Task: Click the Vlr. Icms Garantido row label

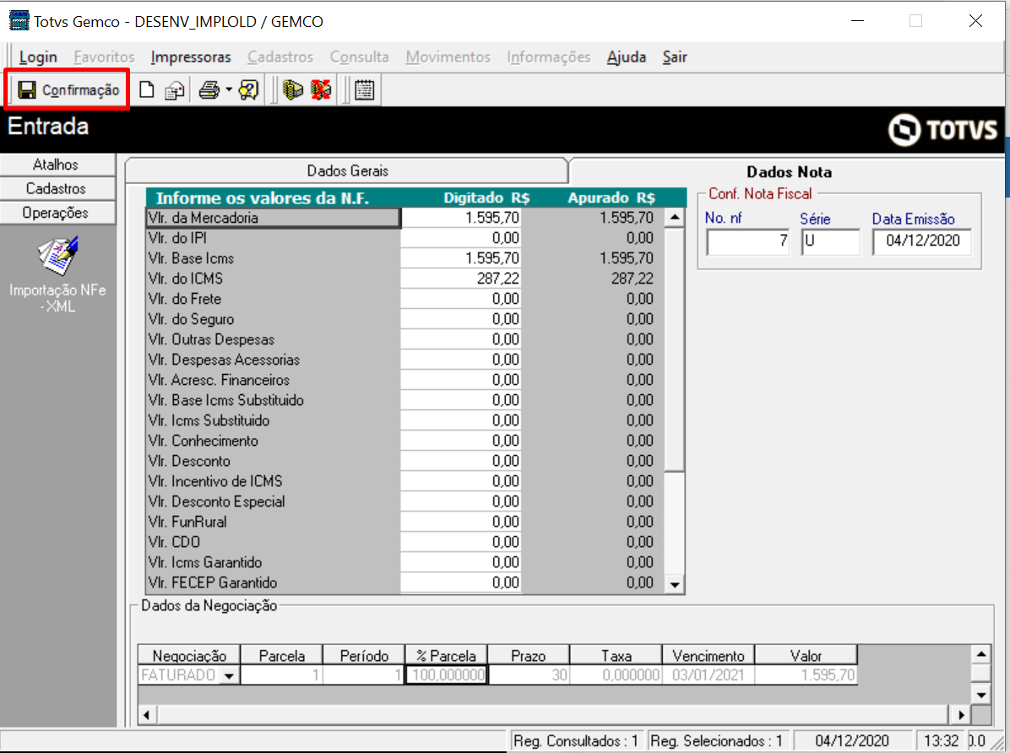Action: click(273, 562)
